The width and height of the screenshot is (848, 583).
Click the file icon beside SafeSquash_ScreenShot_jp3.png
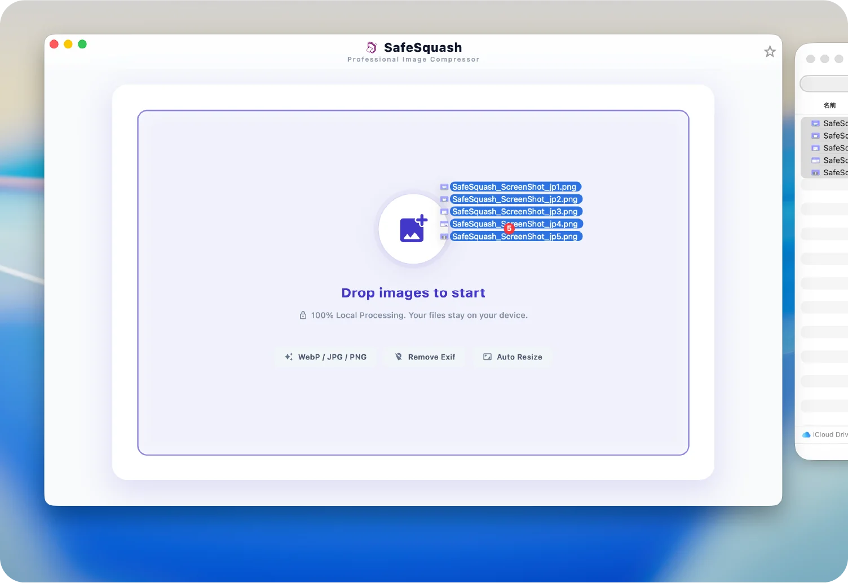(444, 212)
